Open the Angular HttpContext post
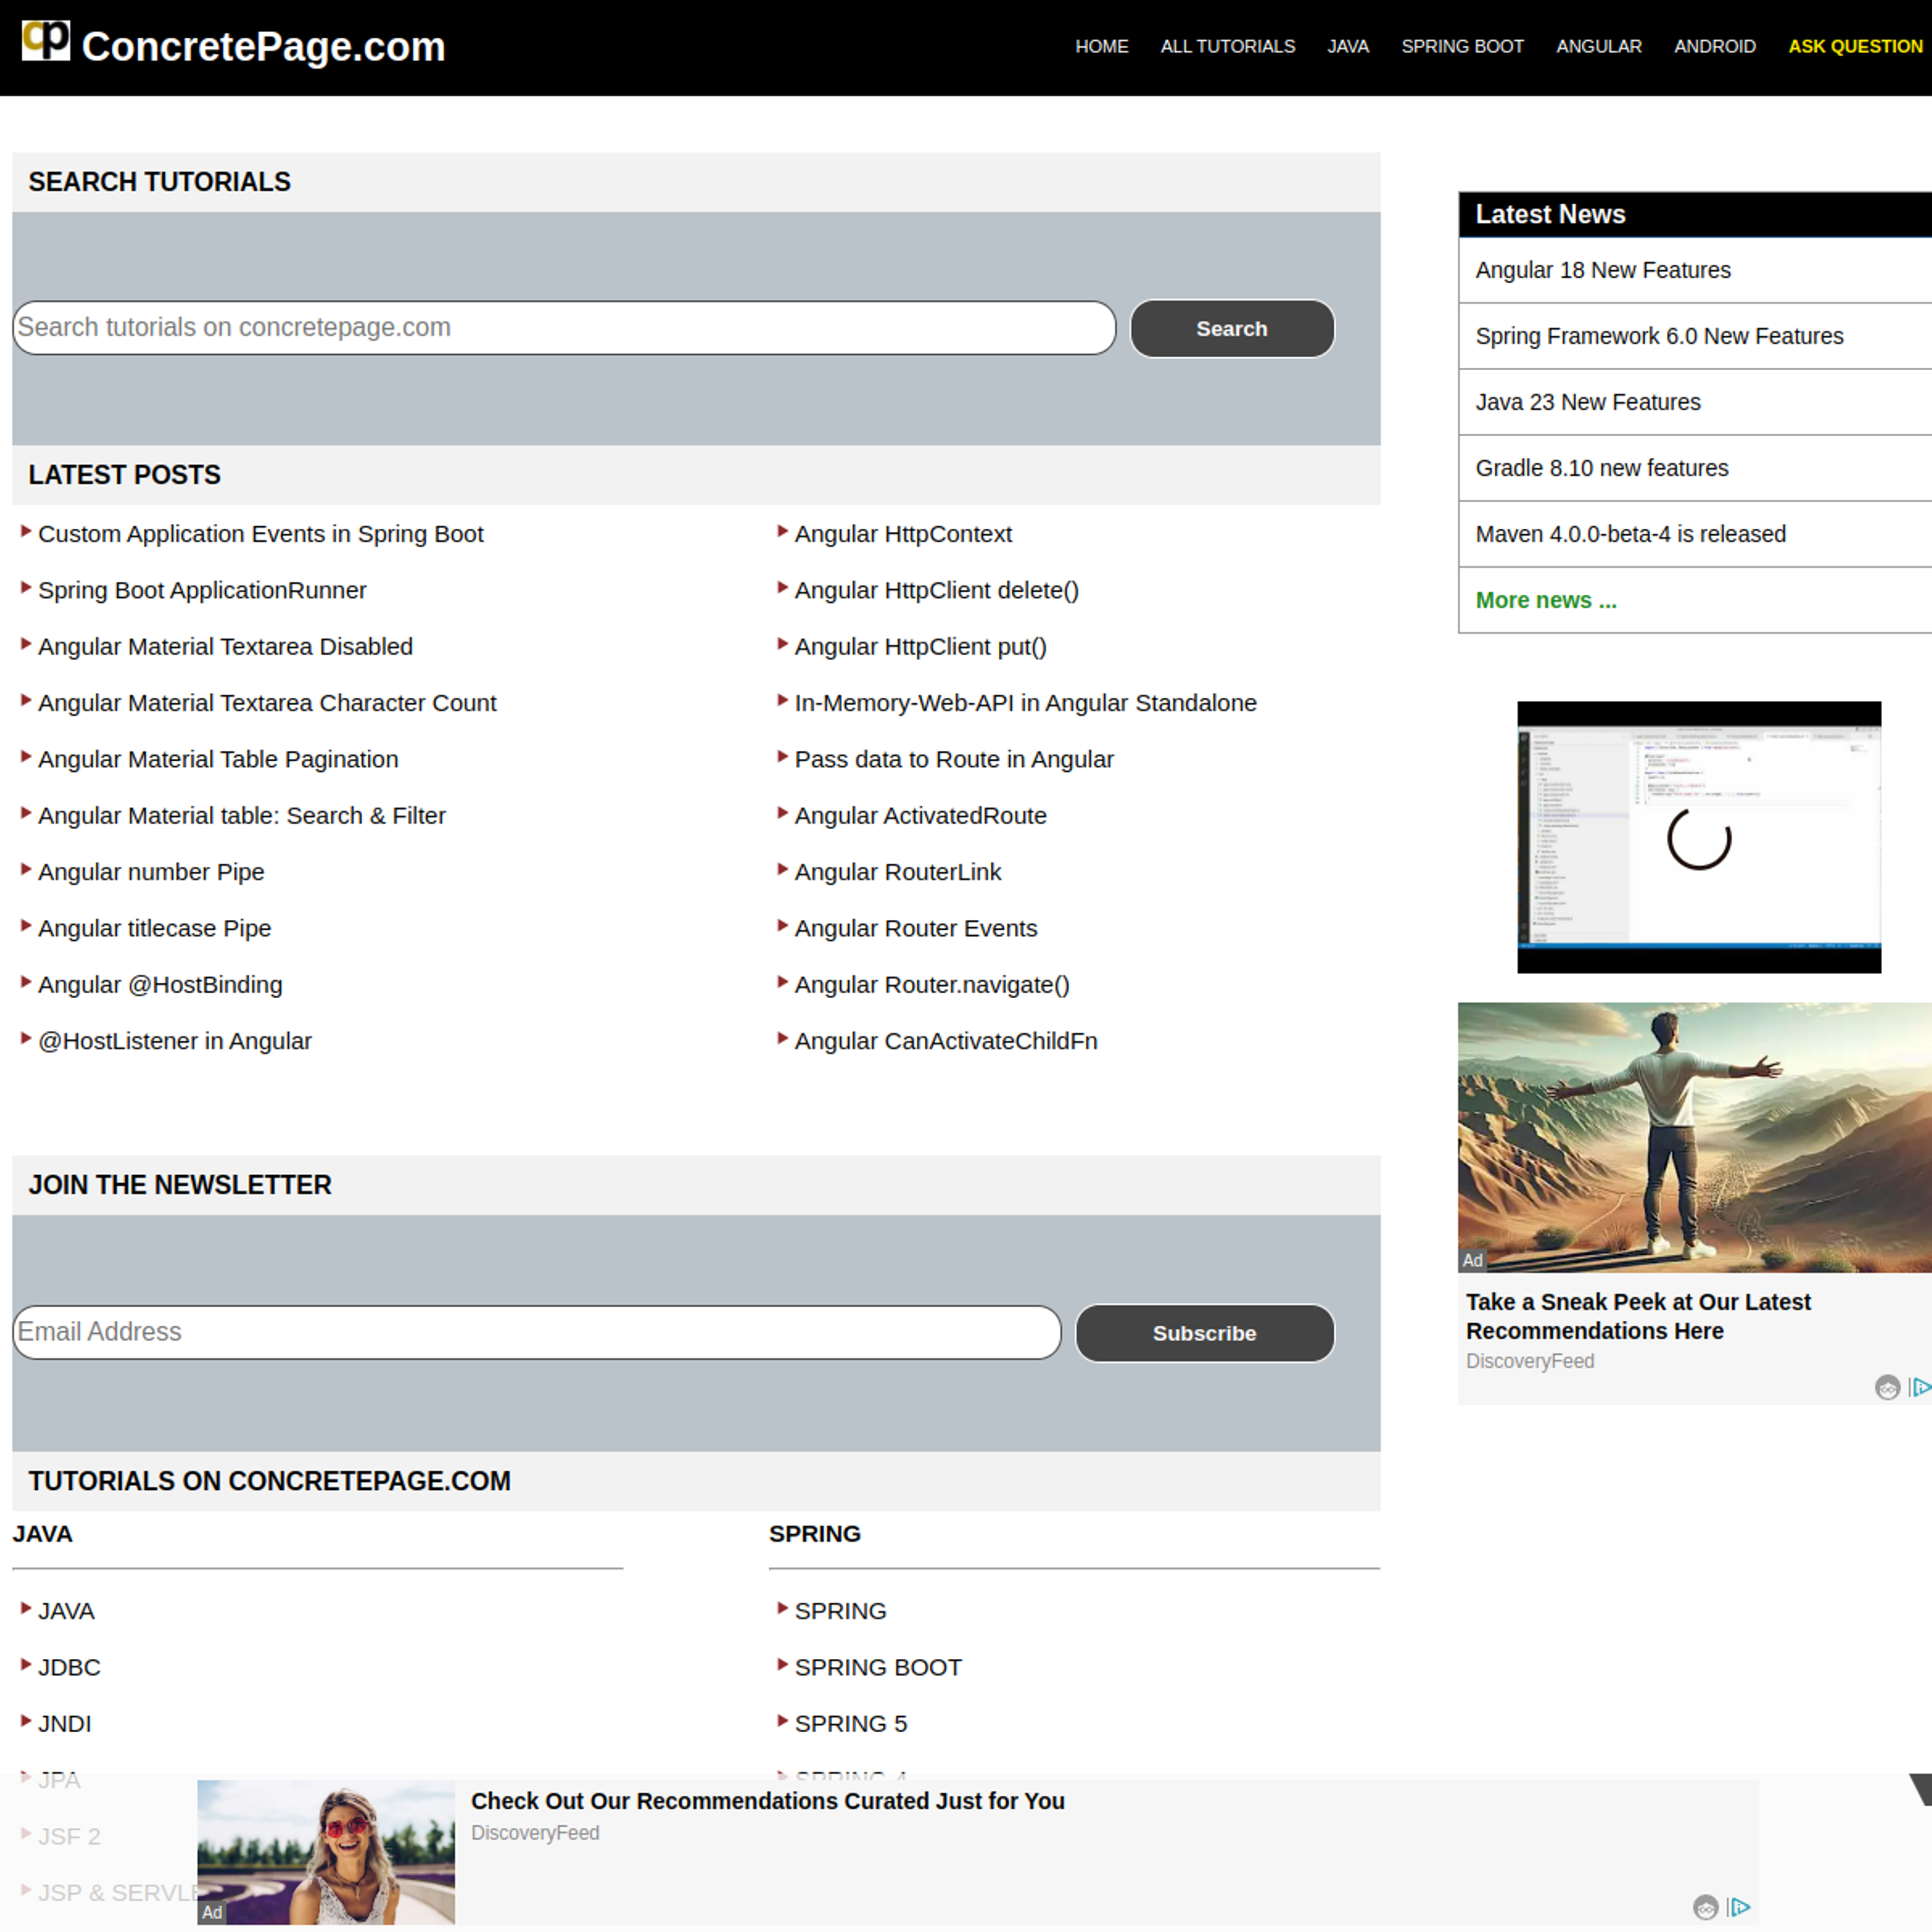This screenshot has width=1932, height=1932. coord(903,534)
